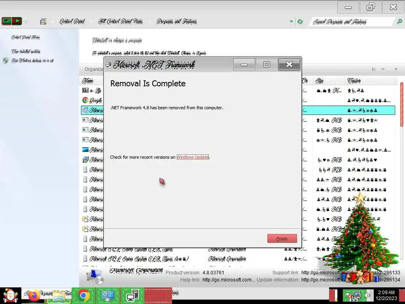
Task: Open the Organize menu in the toolbar
Action: pyautogui.click(x=94, y=69)
